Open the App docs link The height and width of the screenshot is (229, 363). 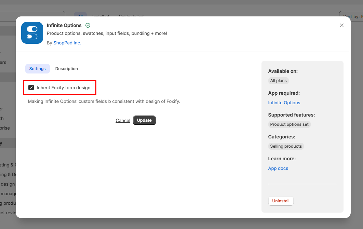(x=278, y=168)
